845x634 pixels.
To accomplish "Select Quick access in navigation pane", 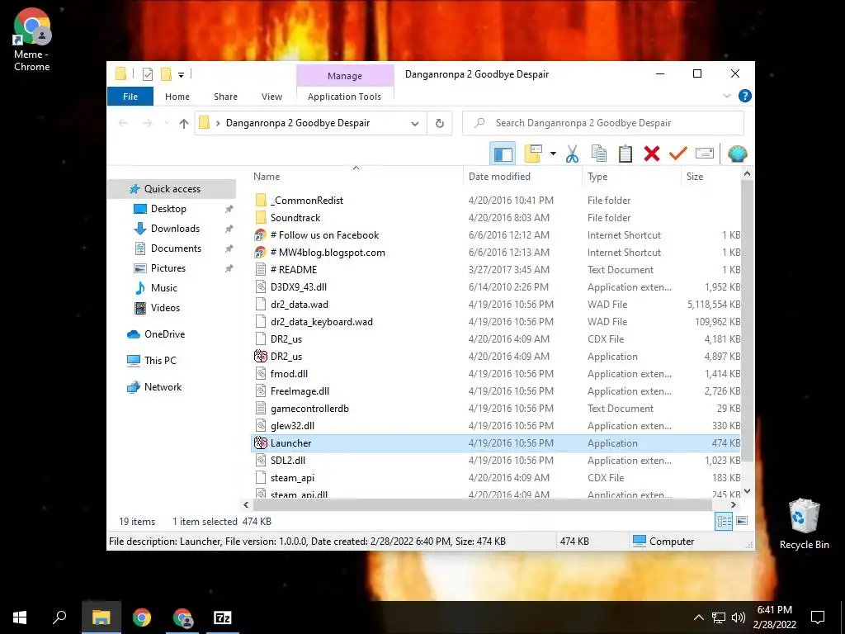I will [172, 189].
